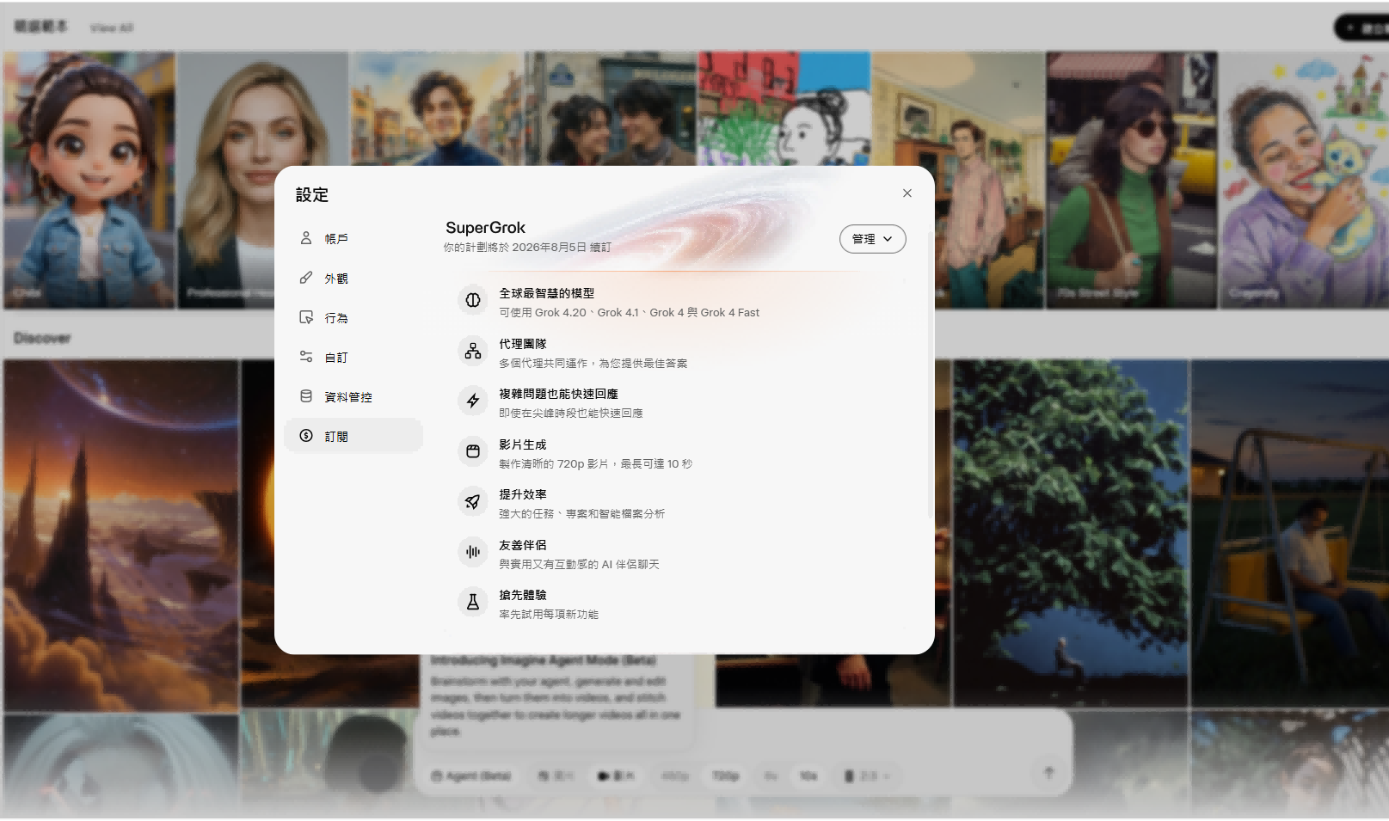Click the Agent (Beta) mode button in prompt bar
1389x821 pixels.
pyautogui.click(x=471, y=776)
